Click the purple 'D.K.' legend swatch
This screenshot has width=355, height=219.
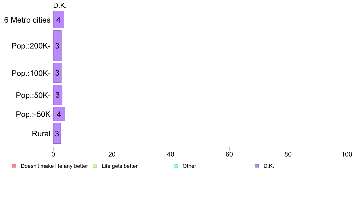pyautogui.click(x=257, y=166)
